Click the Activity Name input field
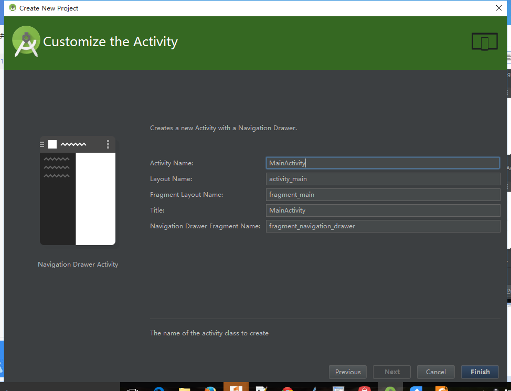 pos(383,163)
